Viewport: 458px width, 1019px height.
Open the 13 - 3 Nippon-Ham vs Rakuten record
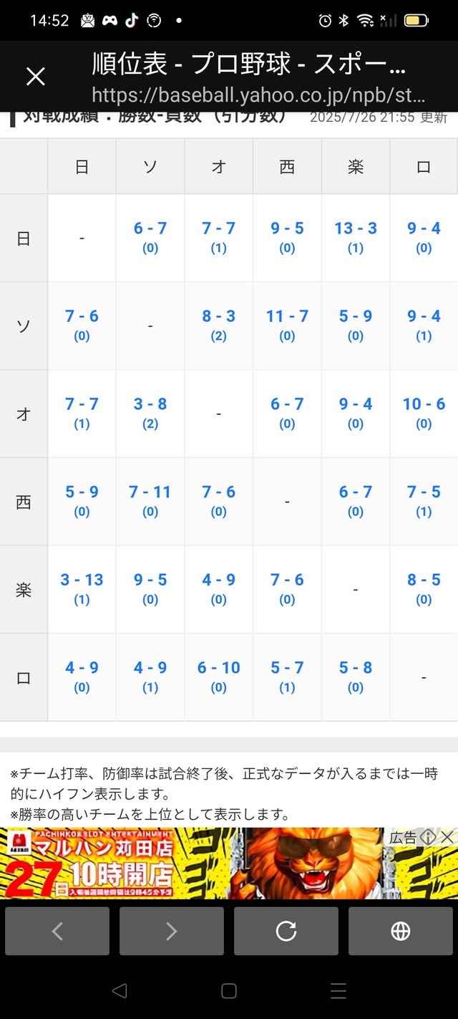click(x=356, y=229)
